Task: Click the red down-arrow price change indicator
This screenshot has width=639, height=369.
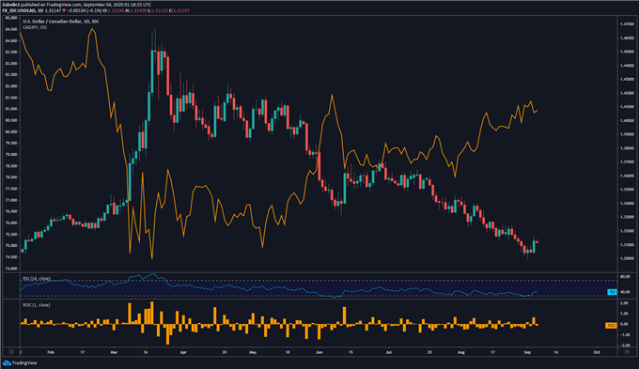Action: (64, 10)
